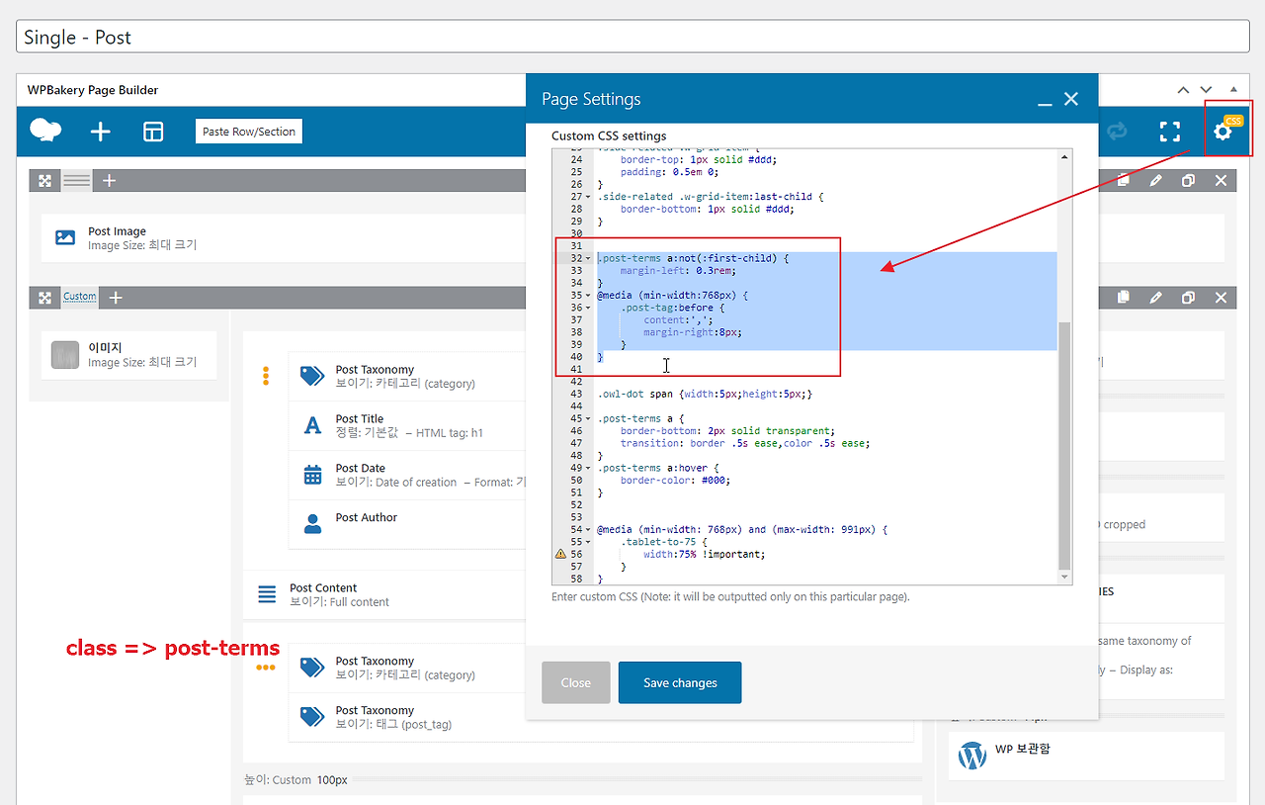Fold media query at line 54

point(589,530)
